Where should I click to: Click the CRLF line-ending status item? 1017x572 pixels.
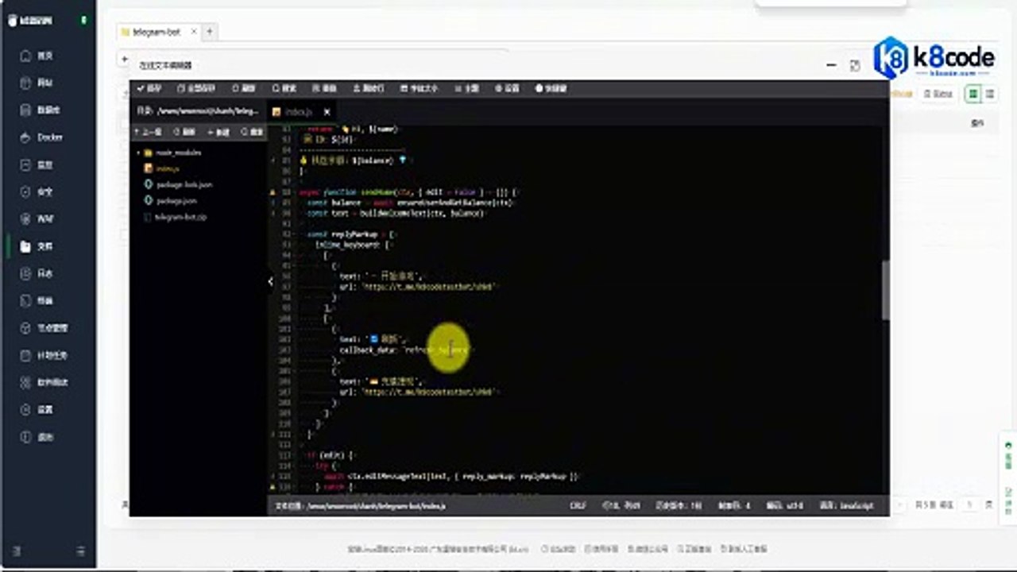[x=578, y=505]
